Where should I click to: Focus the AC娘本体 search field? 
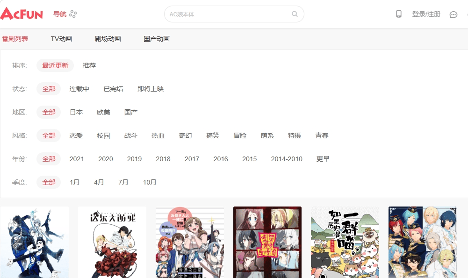234,14
